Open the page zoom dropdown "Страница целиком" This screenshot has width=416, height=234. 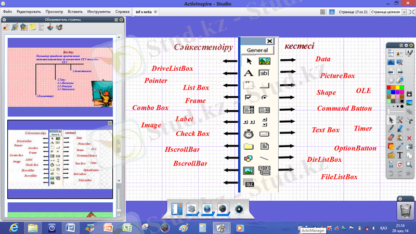(x=391, y=11)
